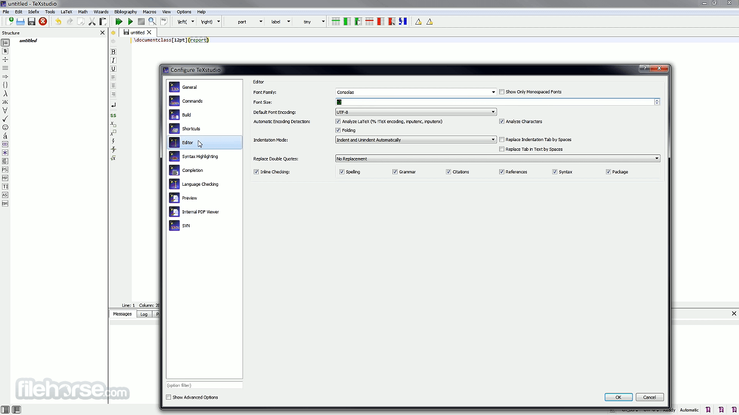Image resolution: width=739 pixels, height=415 pixels.
Task: Click the Font Size spinner arrows
Action: coord(657,102)
